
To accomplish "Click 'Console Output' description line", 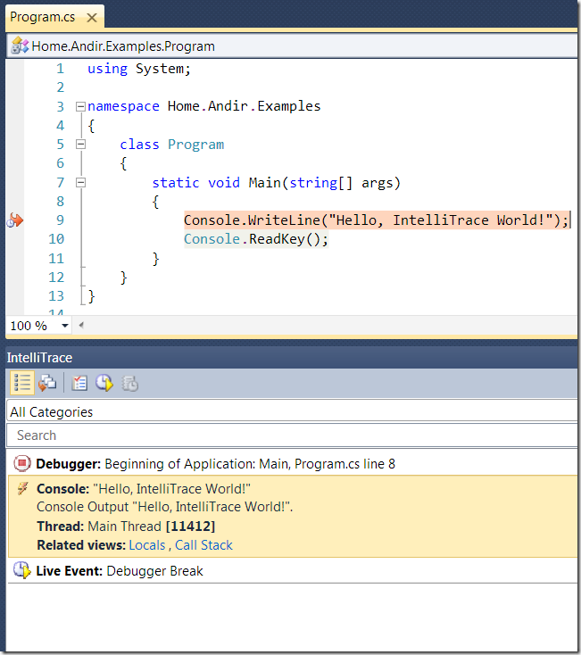I will click(x=164, y=507).
